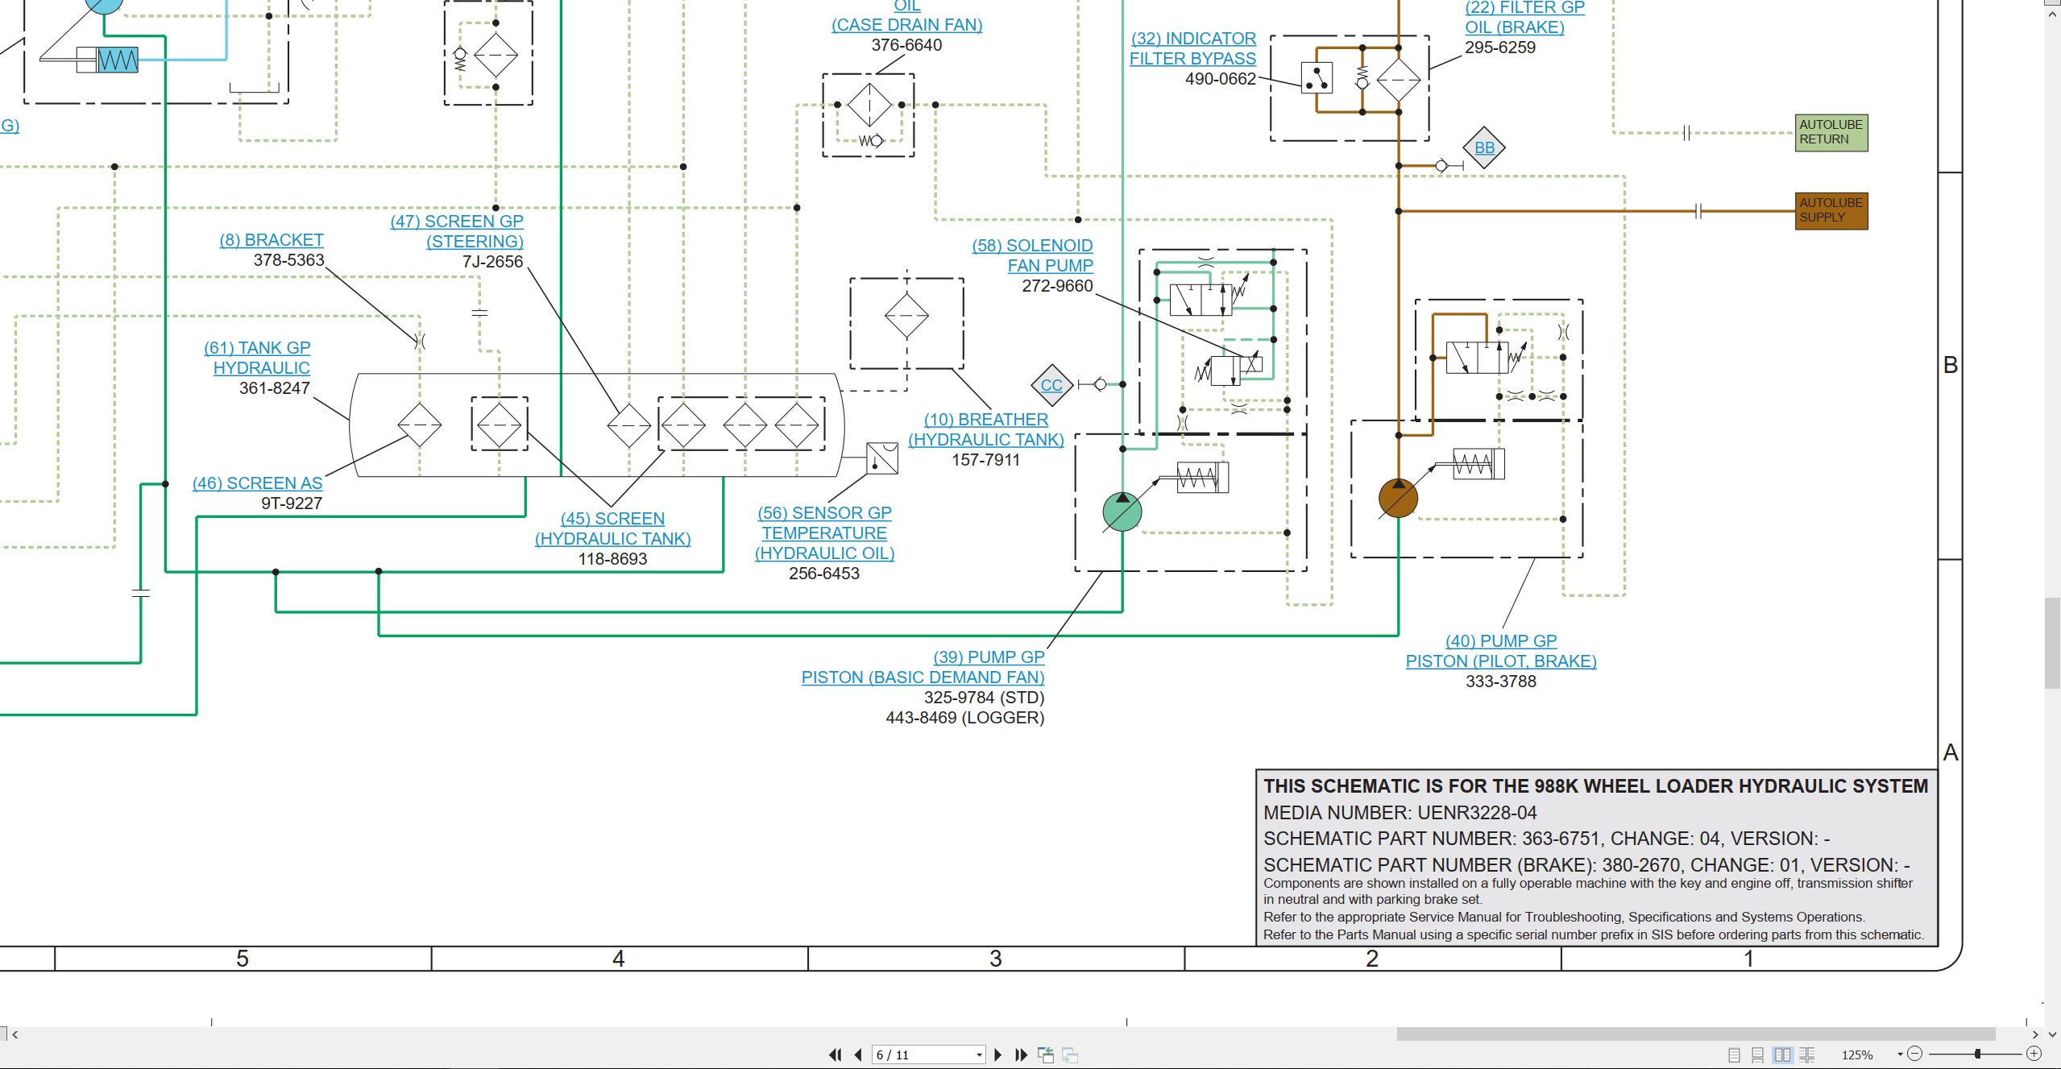Image resolution: width=2061 pixels, height=1069 pixels.
Task: Switch to two-page facing view
Action: pos(1782,1054)
